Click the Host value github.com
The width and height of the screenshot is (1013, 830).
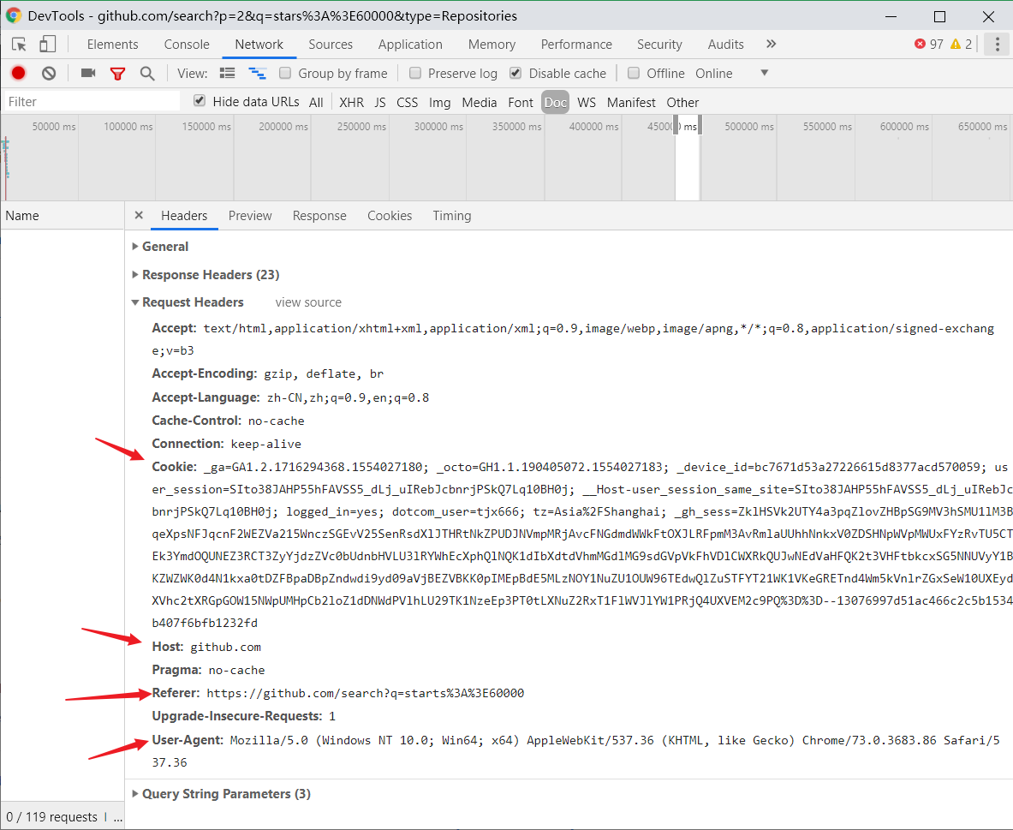click(x=225, y=647)
